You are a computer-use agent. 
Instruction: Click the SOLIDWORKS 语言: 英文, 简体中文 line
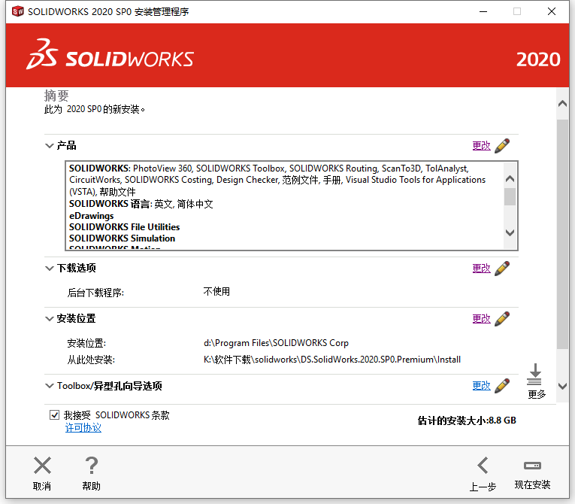point(141,204)
